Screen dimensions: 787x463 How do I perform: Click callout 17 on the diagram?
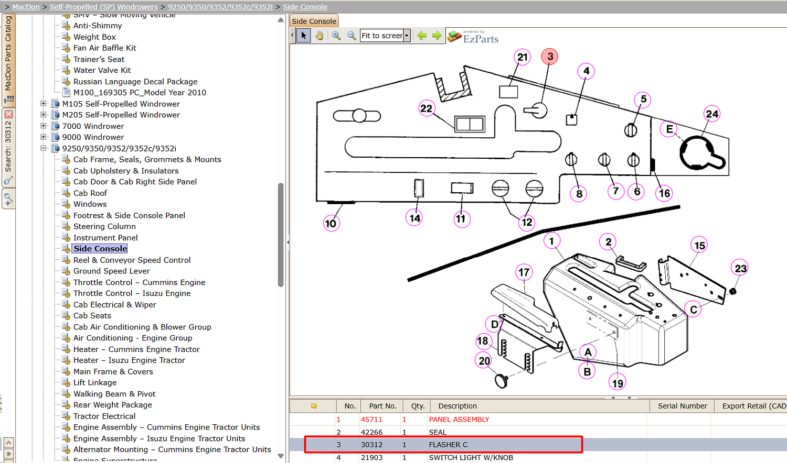tap(524, 272)
